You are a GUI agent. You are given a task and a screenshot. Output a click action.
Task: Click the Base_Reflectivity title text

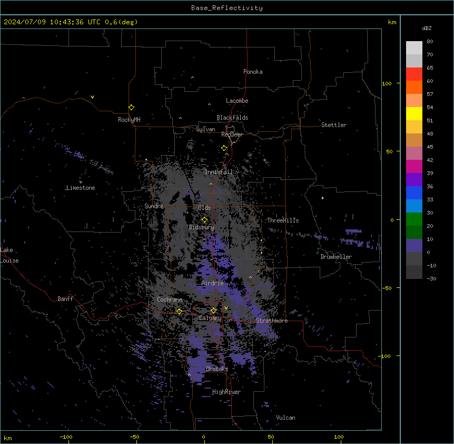(x=227, y=8)
